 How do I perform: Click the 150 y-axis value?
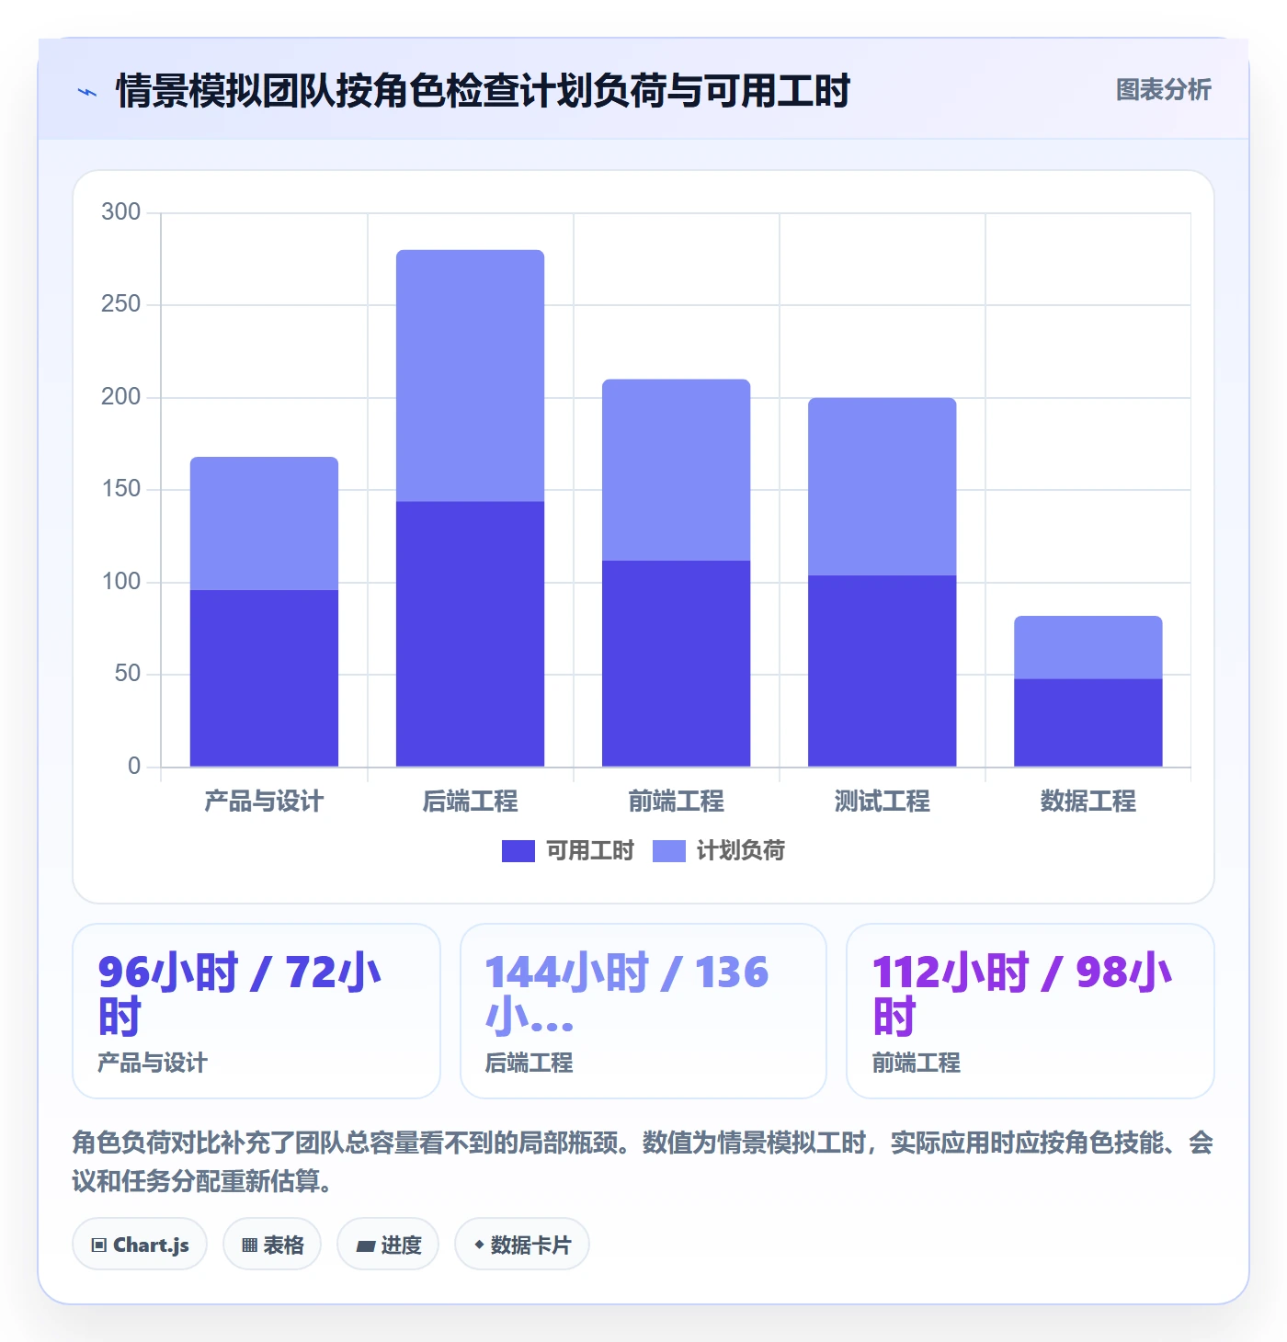point(120,489)
